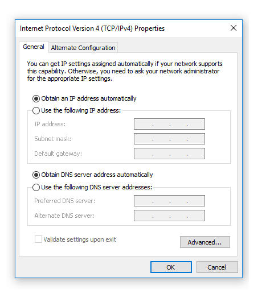Click the Alternate DNS server field

point(169,216)
